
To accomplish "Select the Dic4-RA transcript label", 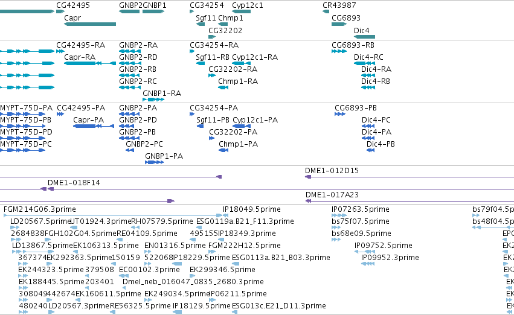I will [x=376, y=69].
